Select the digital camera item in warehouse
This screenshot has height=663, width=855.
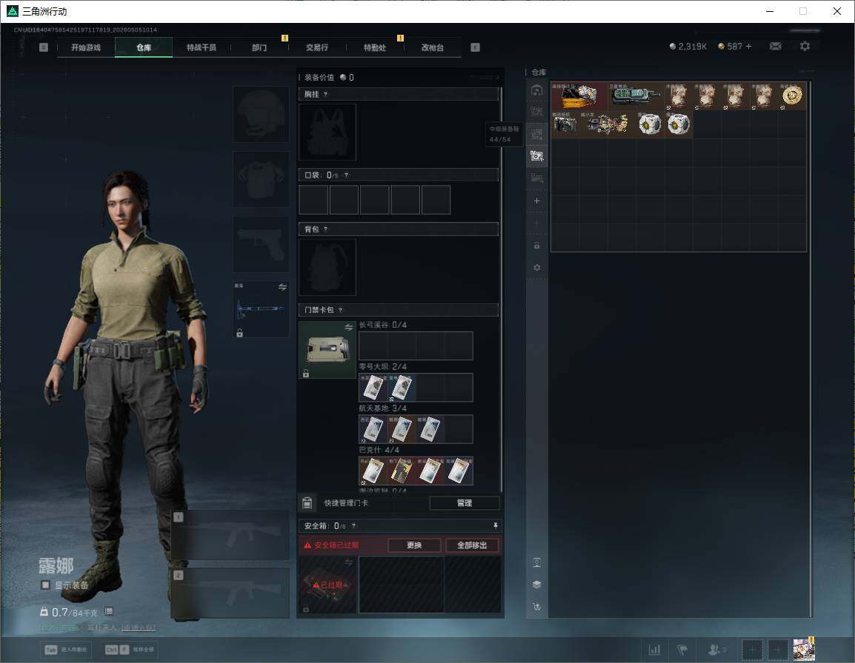click(x=565, y=124)
